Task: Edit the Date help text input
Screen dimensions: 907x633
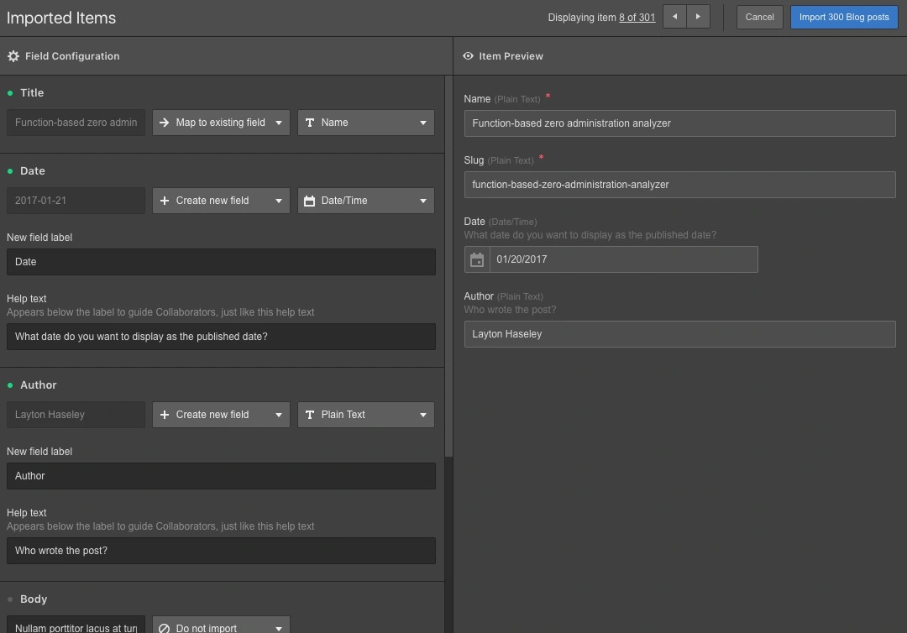Action: tap(221, 337)
